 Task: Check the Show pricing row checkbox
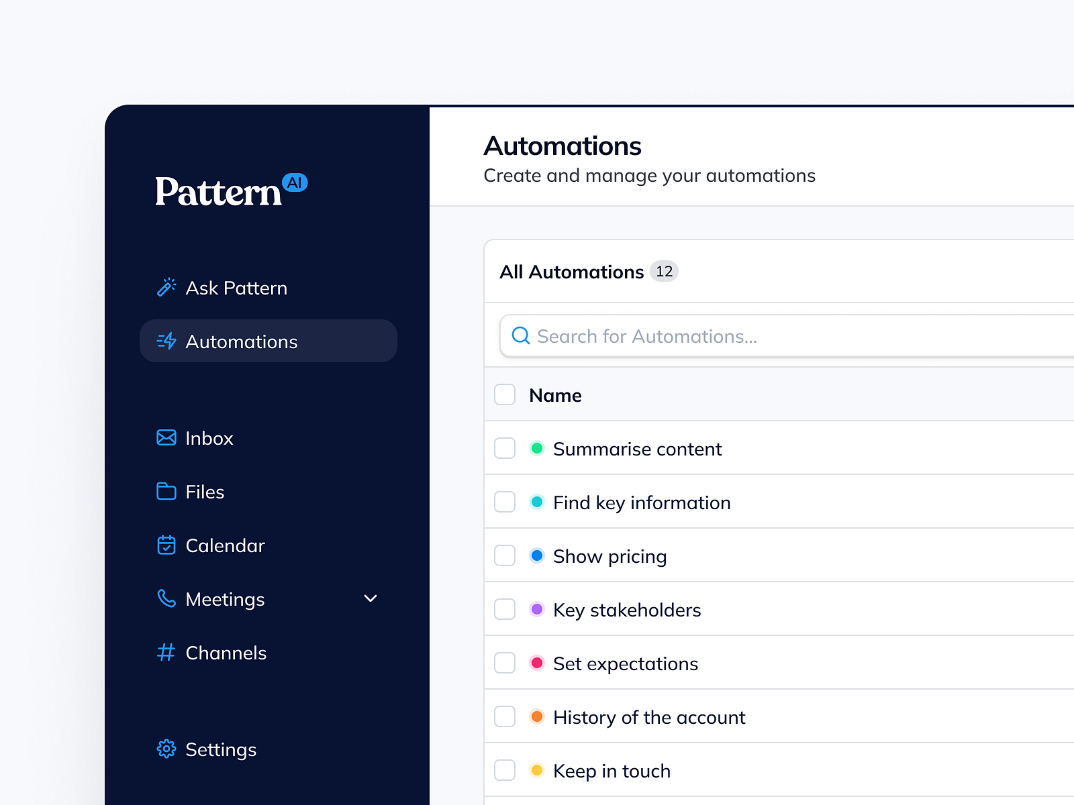(505, 555)
